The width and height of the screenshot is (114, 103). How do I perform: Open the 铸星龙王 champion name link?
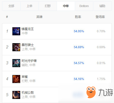pos(28,29)
